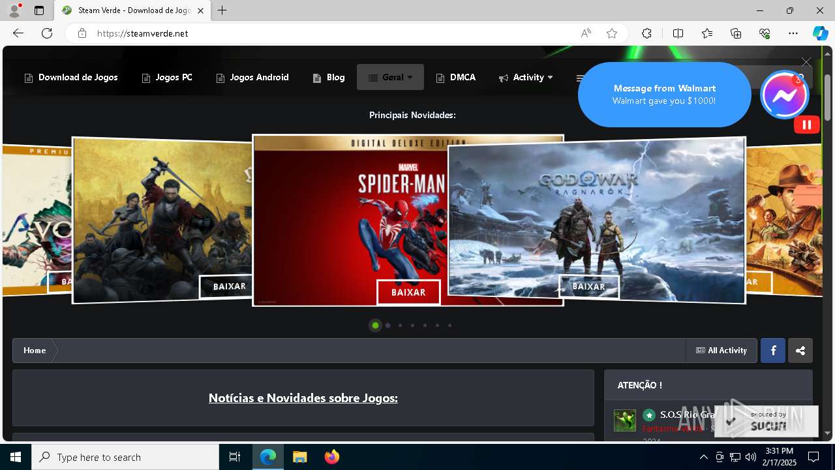The height and width of the screenshot is (470, 835).
Task: Close the Walmart message popup
Action: pos(806,62)
